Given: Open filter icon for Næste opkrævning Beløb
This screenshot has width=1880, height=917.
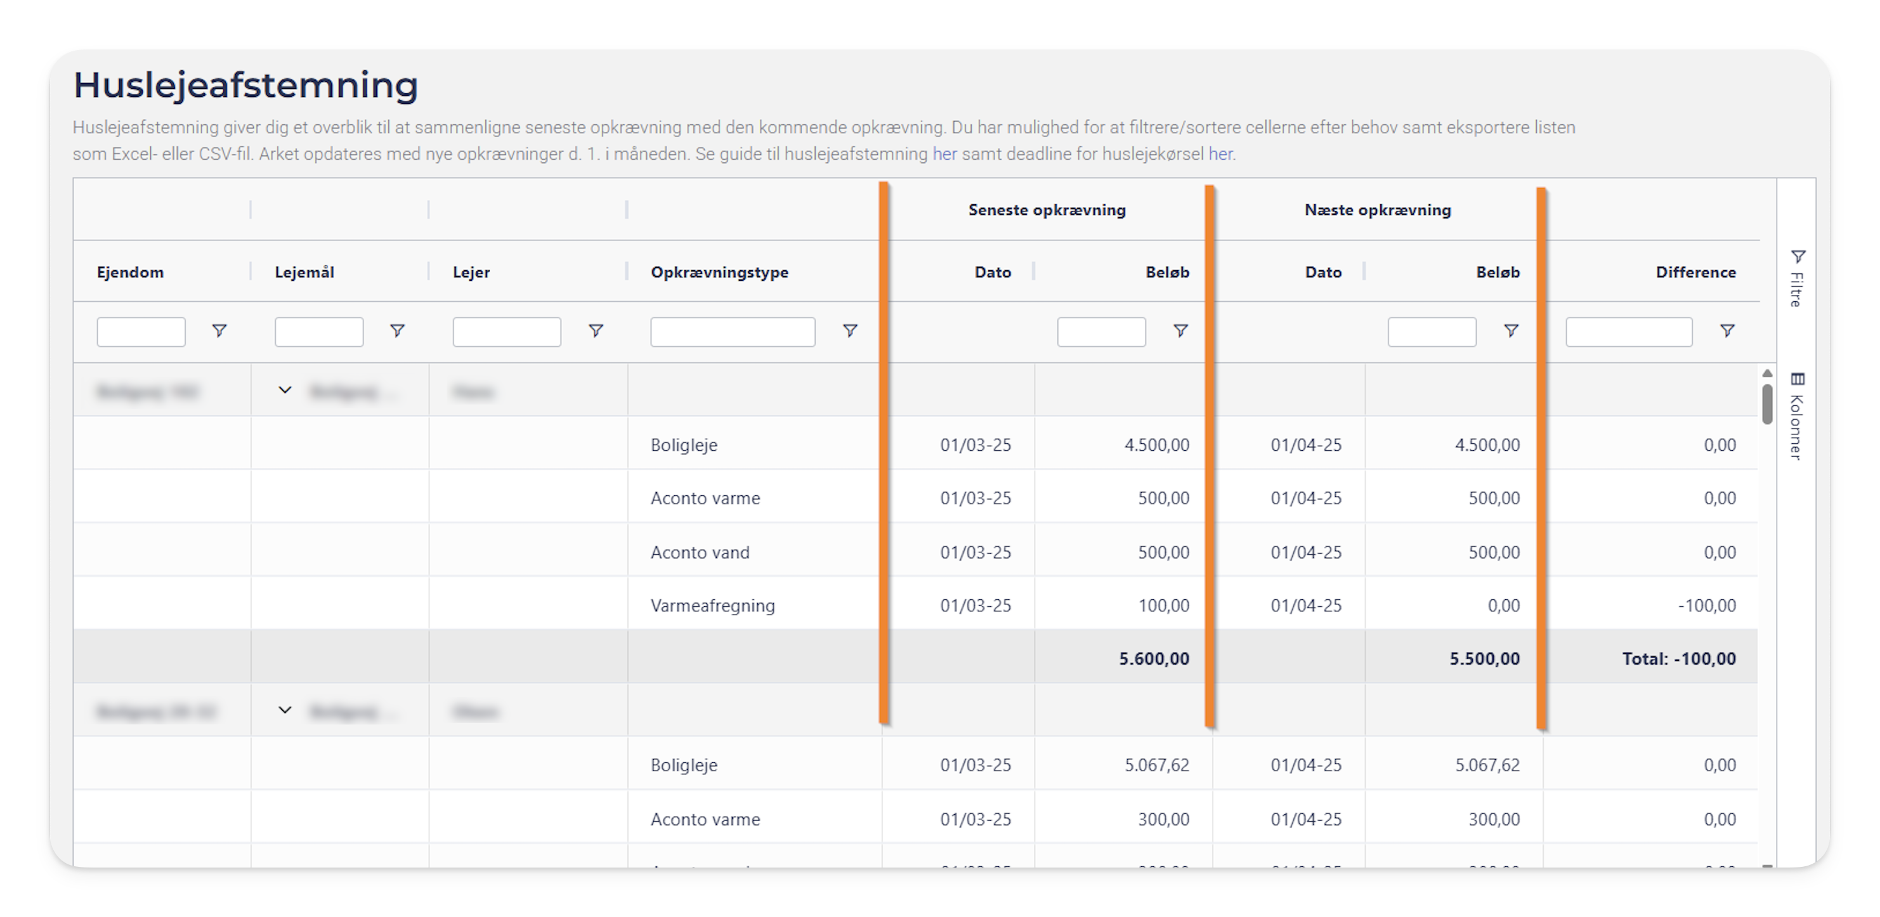Looking at the screenshot, I should (1511, 331).
